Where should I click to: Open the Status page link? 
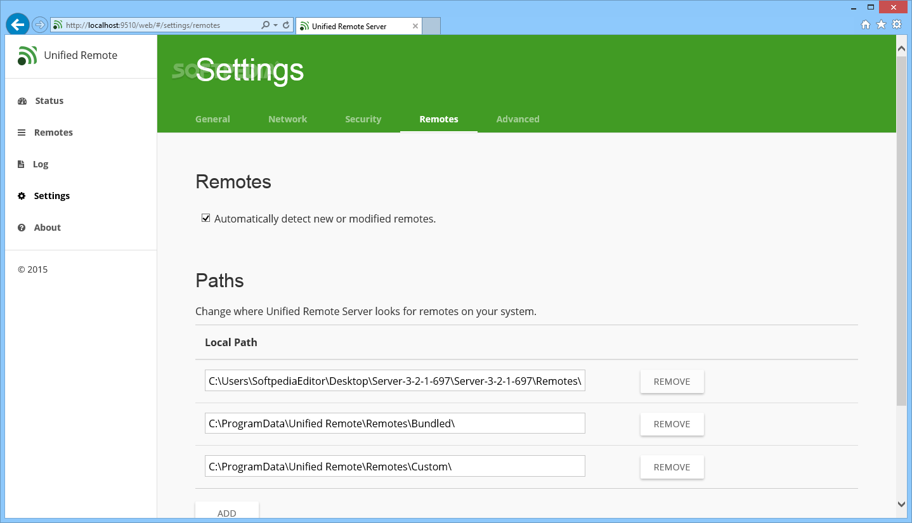click(49, 101)
